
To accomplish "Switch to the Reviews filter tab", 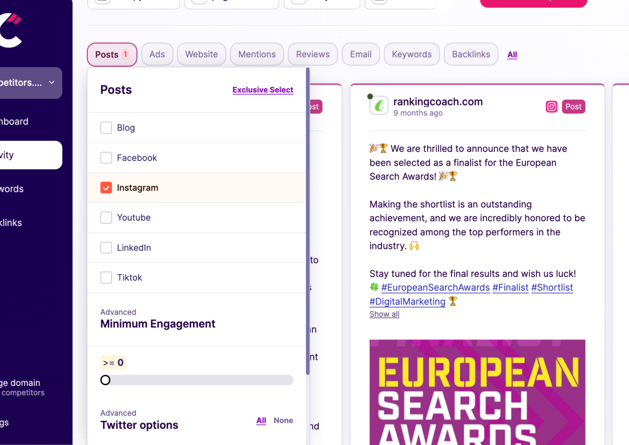I will click(x=312, y=54).
